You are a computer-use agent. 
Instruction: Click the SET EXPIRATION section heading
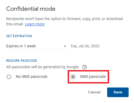tap(19, 36)
